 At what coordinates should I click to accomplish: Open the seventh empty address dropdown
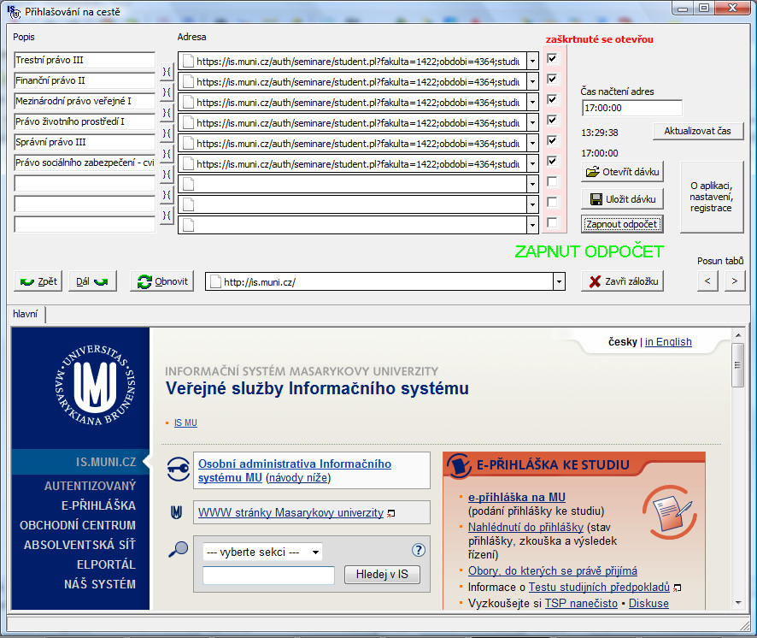[x=532, y=185]
